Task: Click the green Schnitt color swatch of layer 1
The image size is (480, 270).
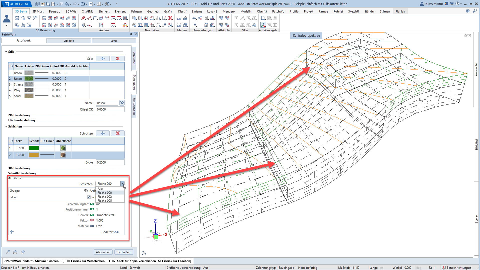Action: click(34, 148)
